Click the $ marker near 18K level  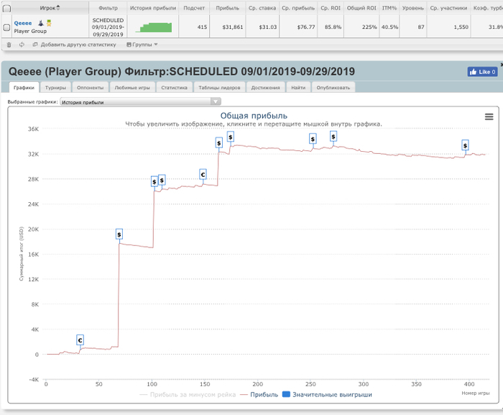pyautogui.click(x=119, y=234)
